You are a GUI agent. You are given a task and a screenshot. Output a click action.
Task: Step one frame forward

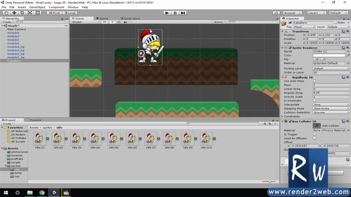183,13
